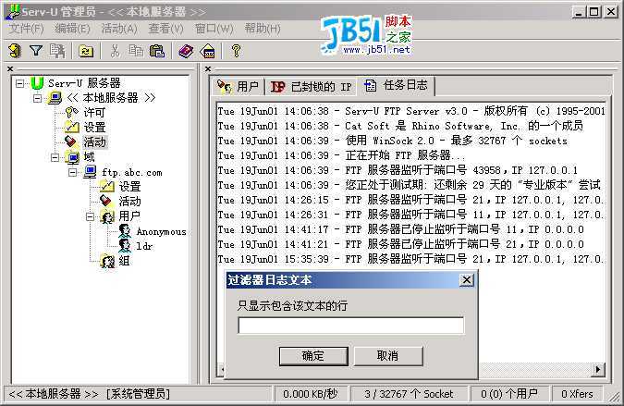Click the local server computer icon
The width and height of the screenshot is (624, 406).
coord(55,98)
